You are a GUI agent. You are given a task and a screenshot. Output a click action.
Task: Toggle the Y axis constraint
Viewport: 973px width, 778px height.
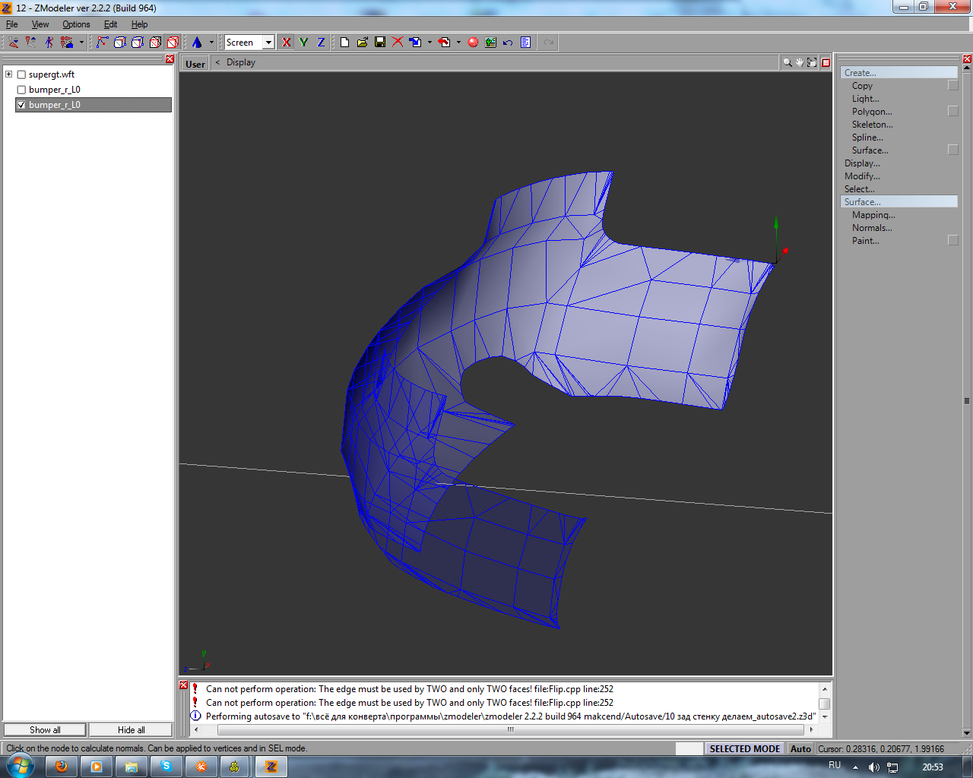click(303, 43)
